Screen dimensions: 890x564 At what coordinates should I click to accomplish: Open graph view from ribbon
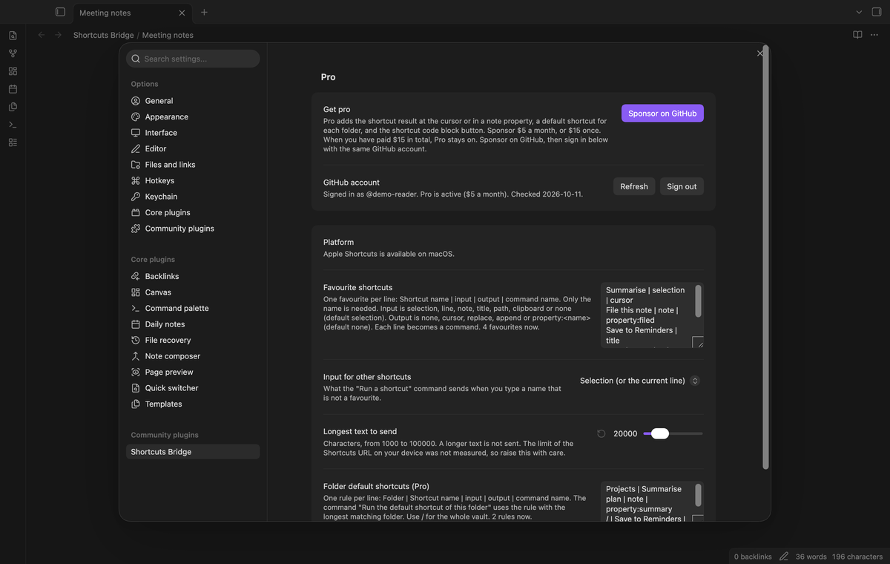click(13, 53)
